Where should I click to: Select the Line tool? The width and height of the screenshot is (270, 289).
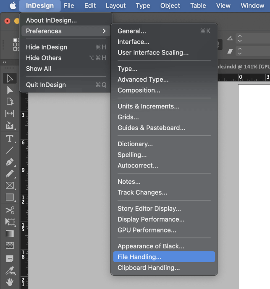coord(10,150)
